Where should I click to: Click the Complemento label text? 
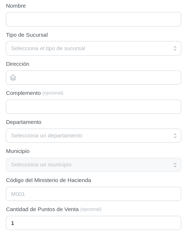pos(23,93)
